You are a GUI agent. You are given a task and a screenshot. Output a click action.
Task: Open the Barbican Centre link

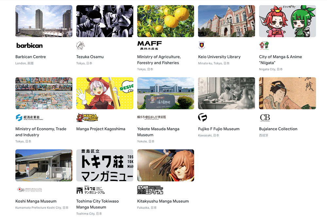click(31, 57)
